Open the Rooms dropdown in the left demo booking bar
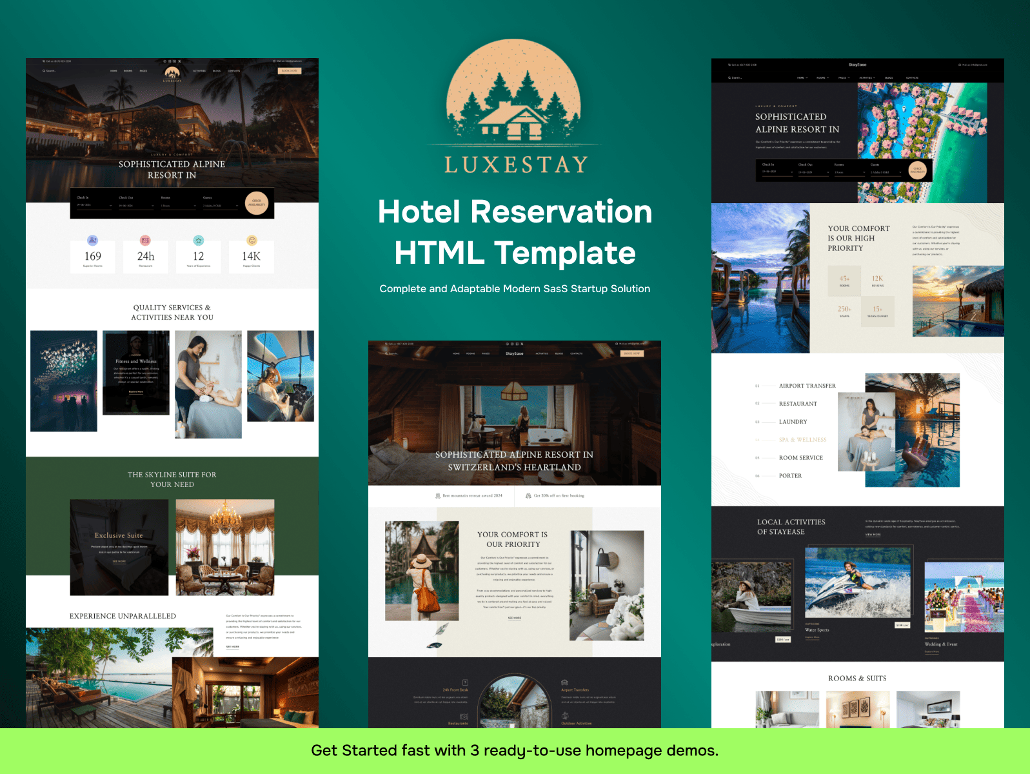 point(178,206)
